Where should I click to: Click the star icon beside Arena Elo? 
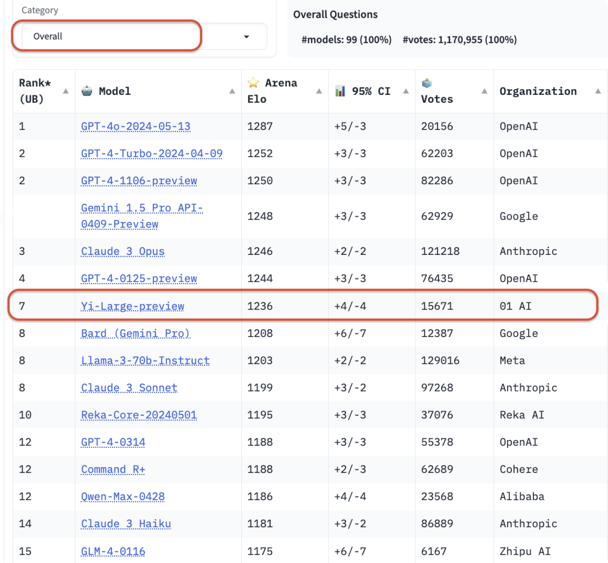253,83
